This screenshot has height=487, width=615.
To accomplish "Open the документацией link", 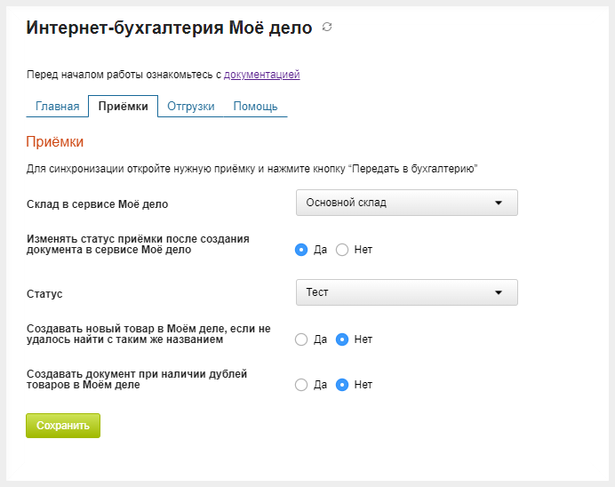I will pyautogui.click(x=261, y=75).
